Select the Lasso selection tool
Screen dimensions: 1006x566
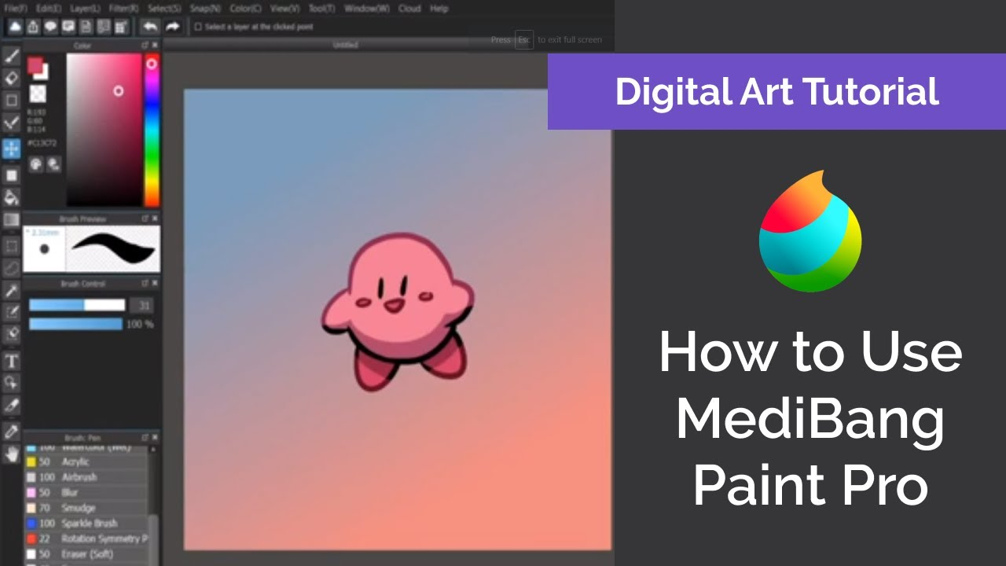12,269
